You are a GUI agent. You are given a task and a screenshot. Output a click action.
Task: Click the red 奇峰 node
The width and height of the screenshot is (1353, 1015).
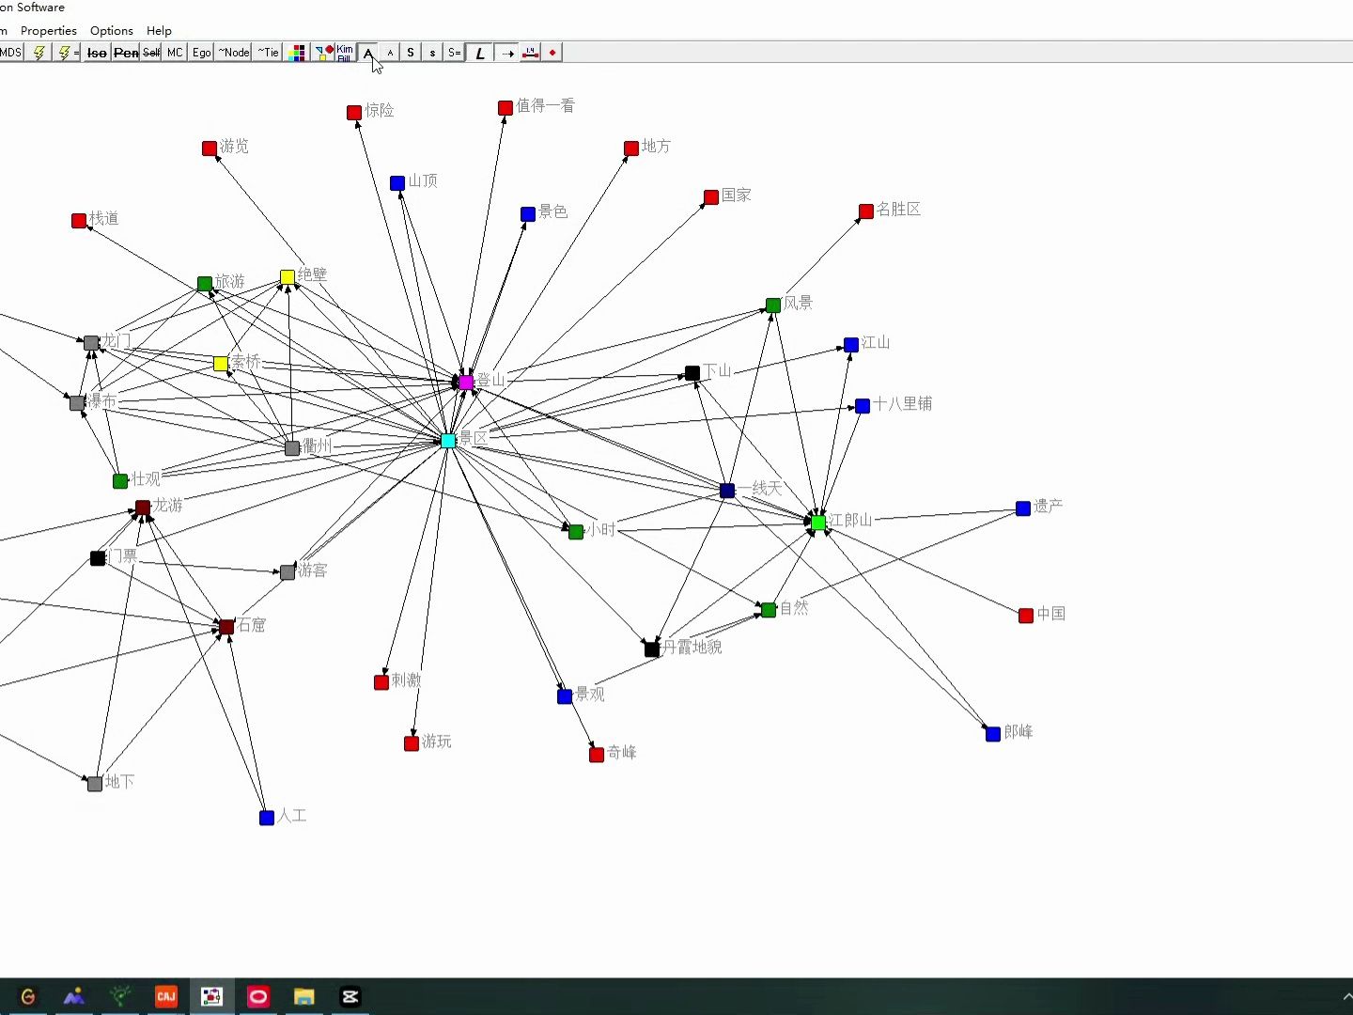597,755
